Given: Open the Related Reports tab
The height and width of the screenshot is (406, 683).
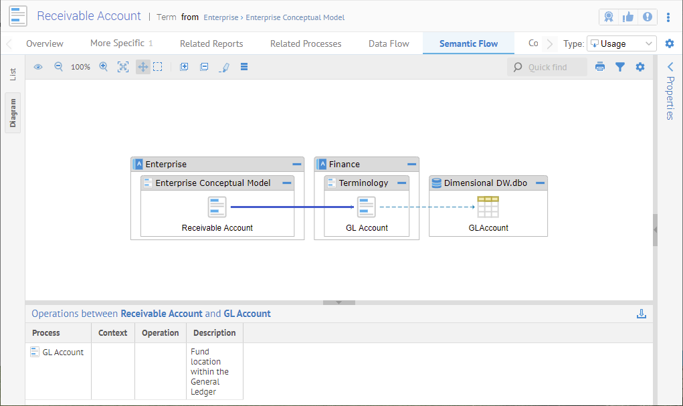Looking at the screenshot, I should (211, 43).
